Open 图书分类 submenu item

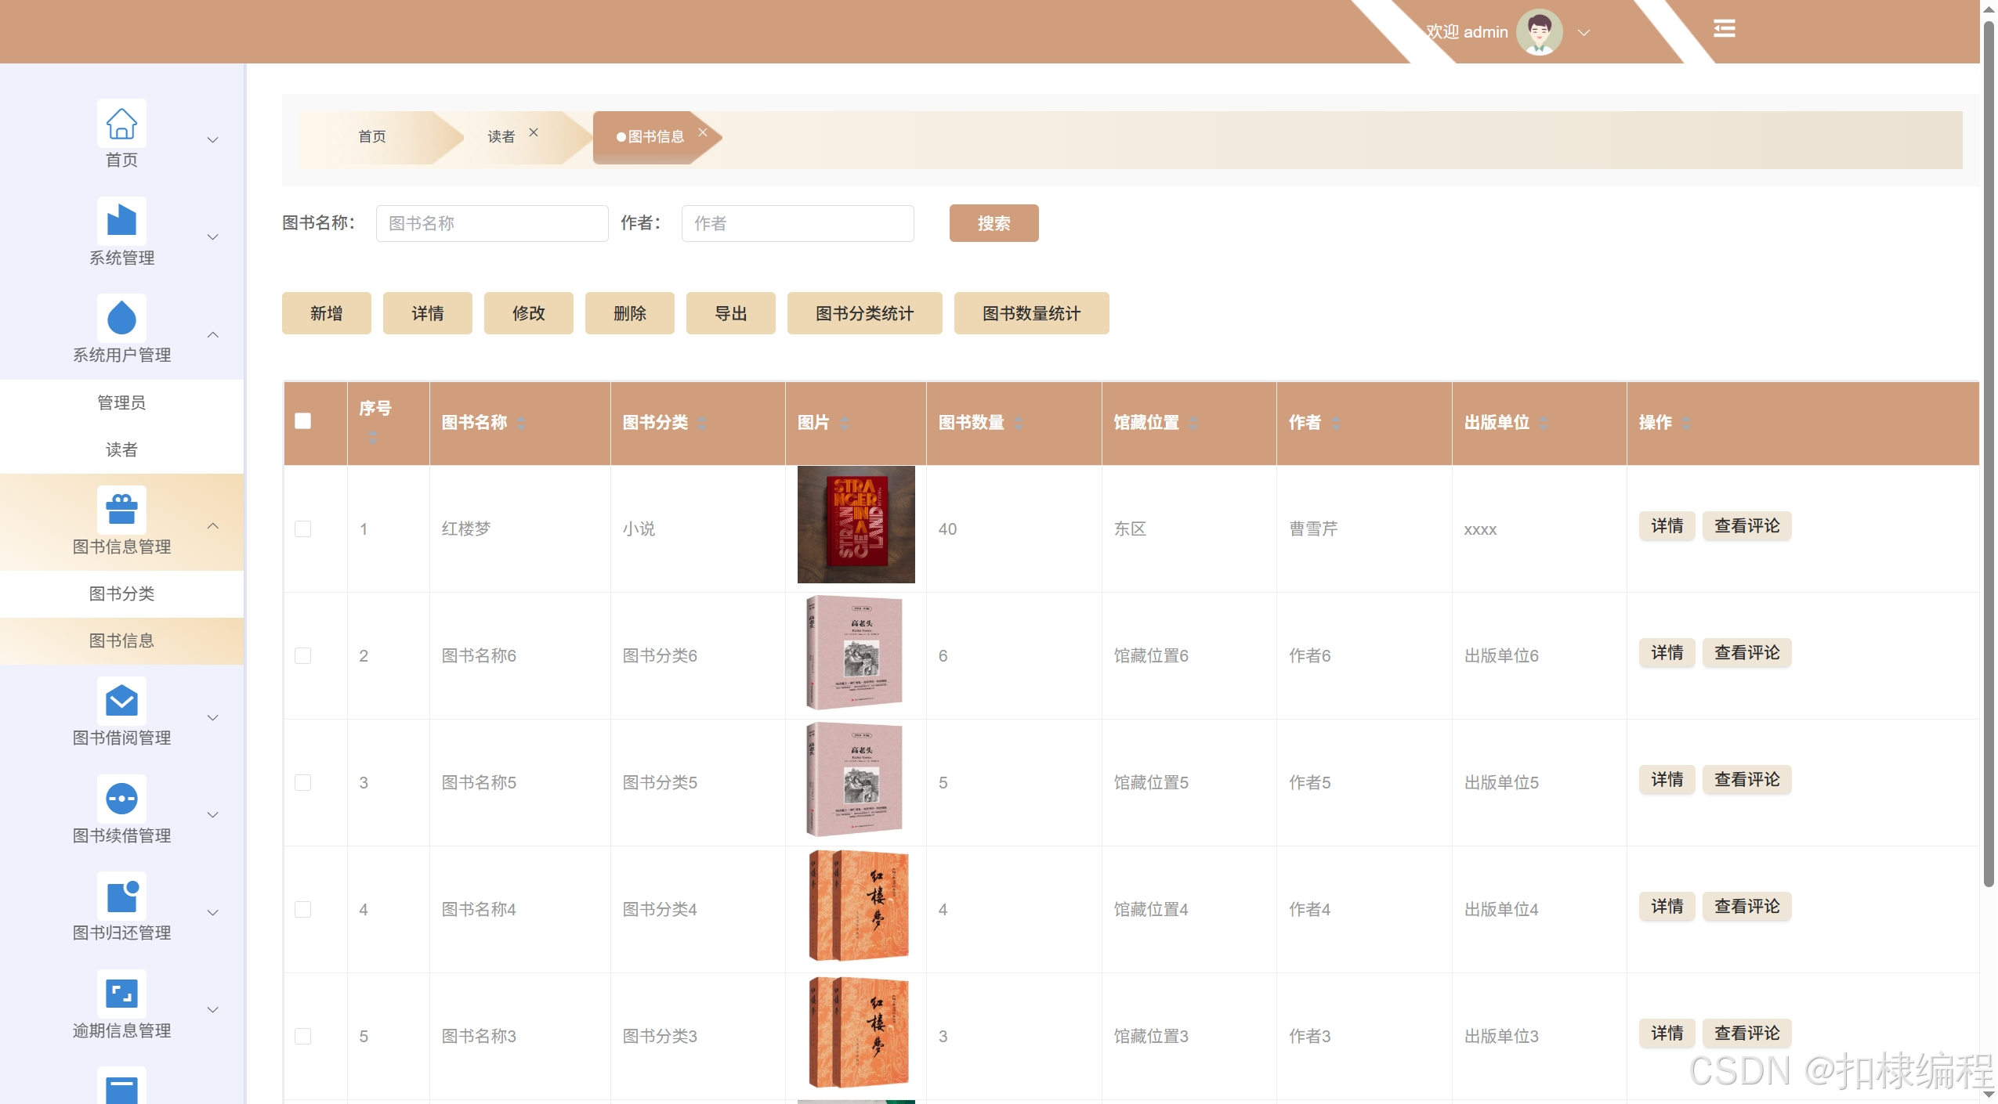(x=121, y=594)
